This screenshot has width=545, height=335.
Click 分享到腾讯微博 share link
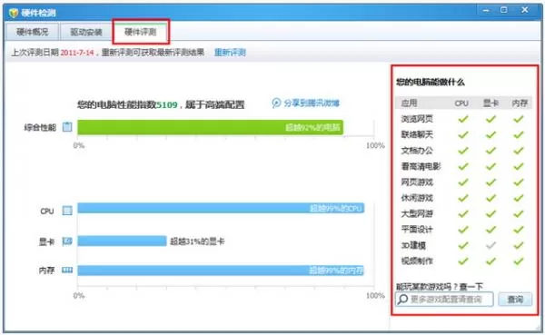tap(312, 103)
